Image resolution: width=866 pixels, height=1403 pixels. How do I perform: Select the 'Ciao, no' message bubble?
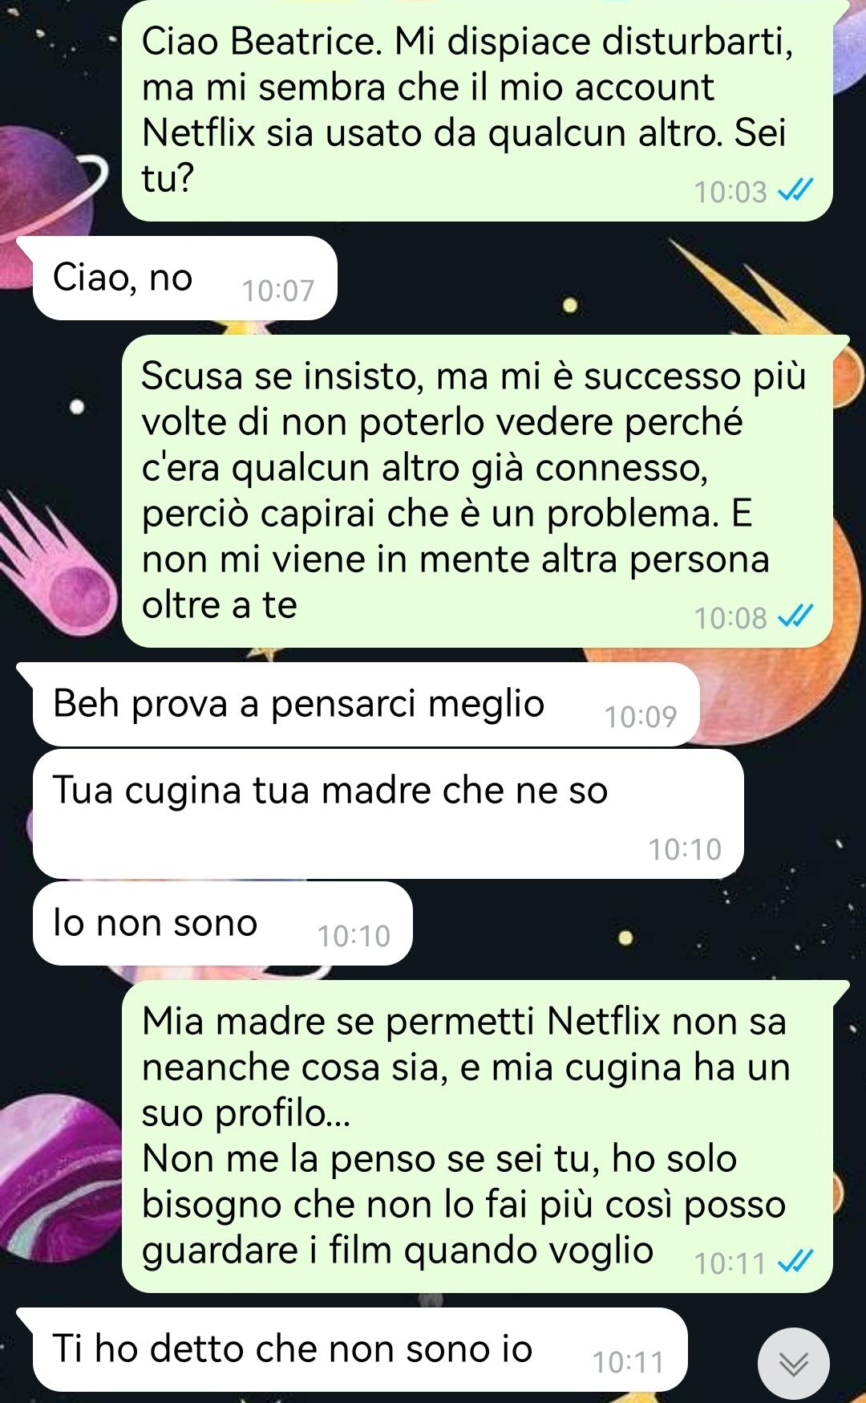tap(184, 279)
